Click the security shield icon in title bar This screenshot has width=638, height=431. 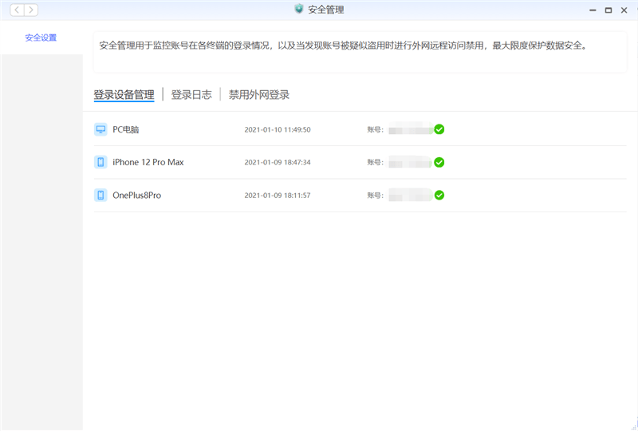point(299,9)
